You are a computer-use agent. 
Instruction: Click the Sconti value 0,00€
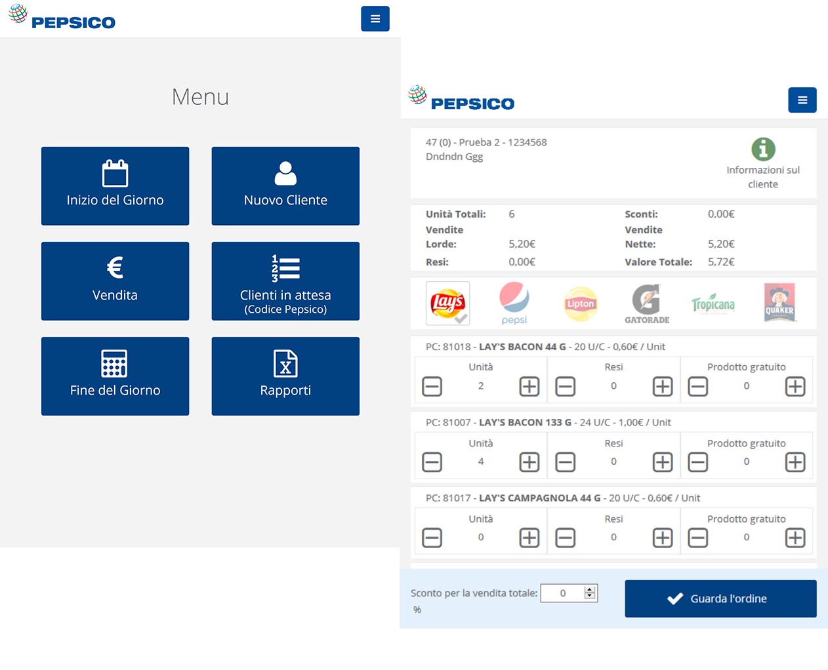(721, 214)
